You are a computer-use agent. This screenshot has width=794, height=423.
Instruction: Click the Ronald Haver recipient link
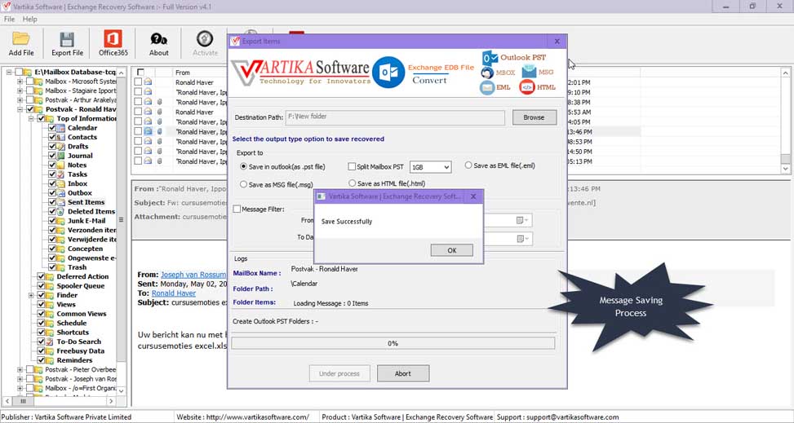[174, 293]
